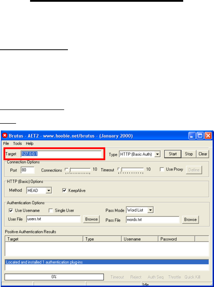
Task: Open the Tools menu
Action: (x=18, y=143)
